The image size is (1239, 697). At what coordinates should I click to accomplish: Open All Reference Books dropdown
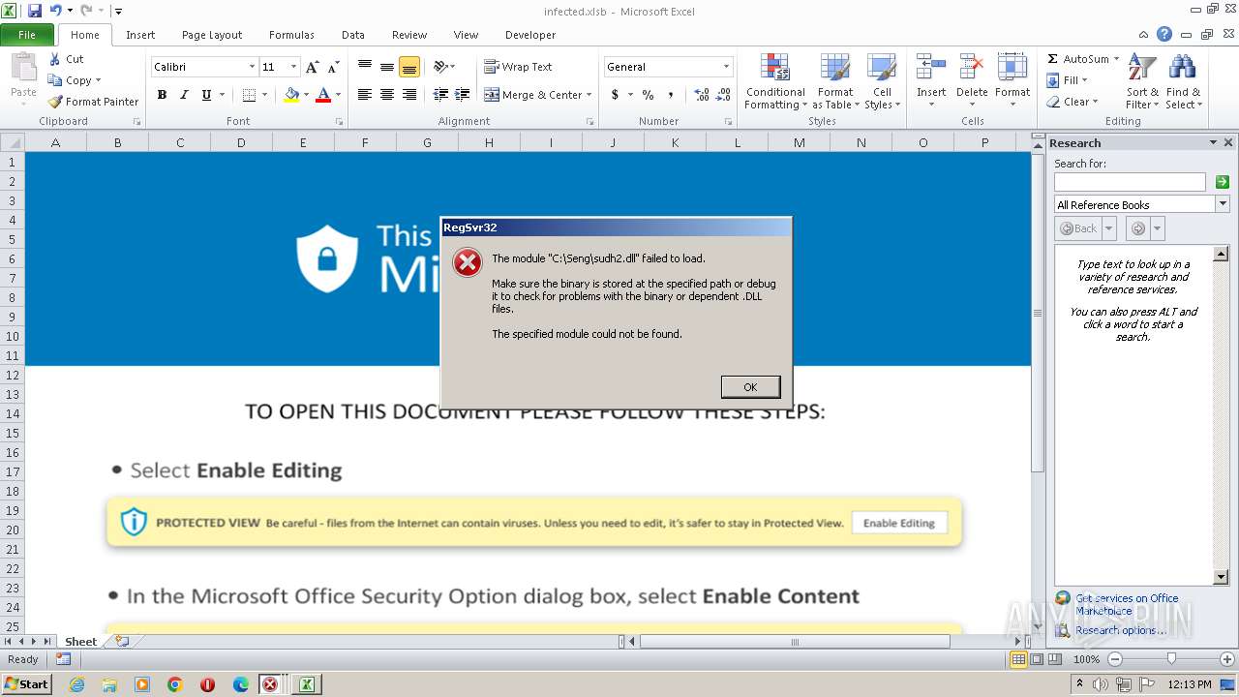1223,204
